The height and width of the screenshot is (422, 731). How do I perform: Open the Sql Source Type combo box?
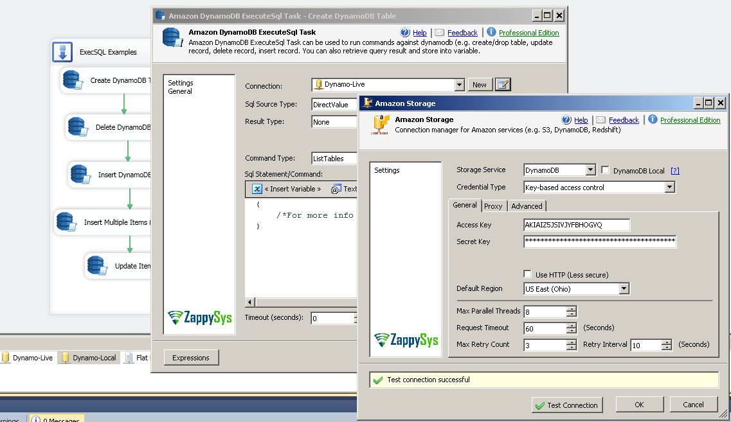[335, 104]
